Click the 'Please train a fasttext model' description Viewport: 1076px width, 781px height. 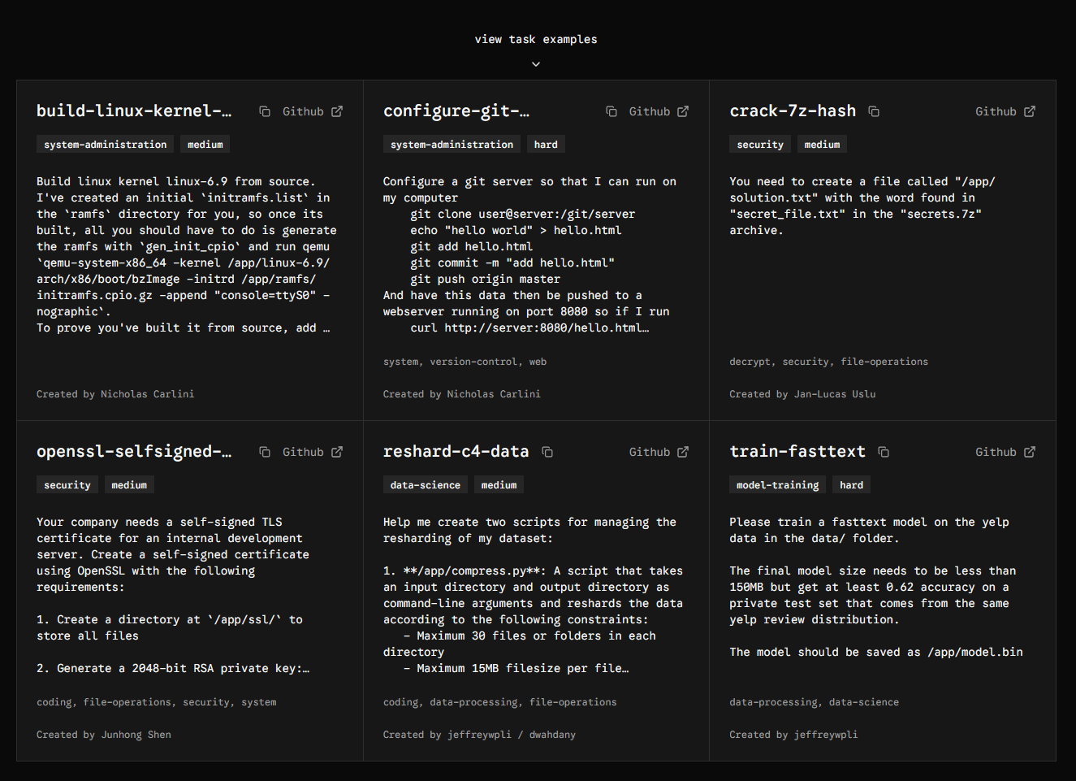click(876, 587)
